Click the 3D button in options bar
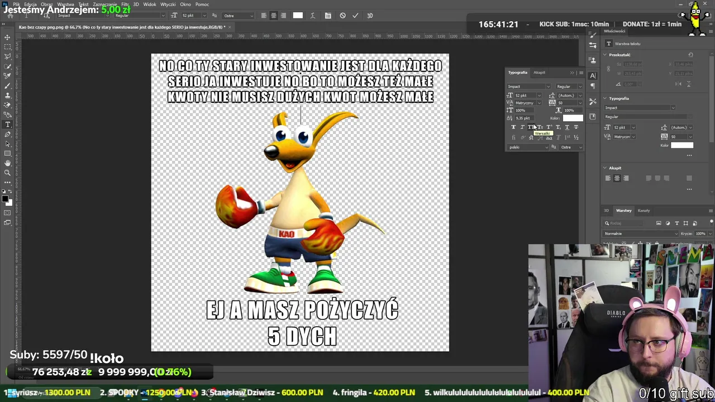The width and height of the screenshot is (715, 402). coord(370,16)
